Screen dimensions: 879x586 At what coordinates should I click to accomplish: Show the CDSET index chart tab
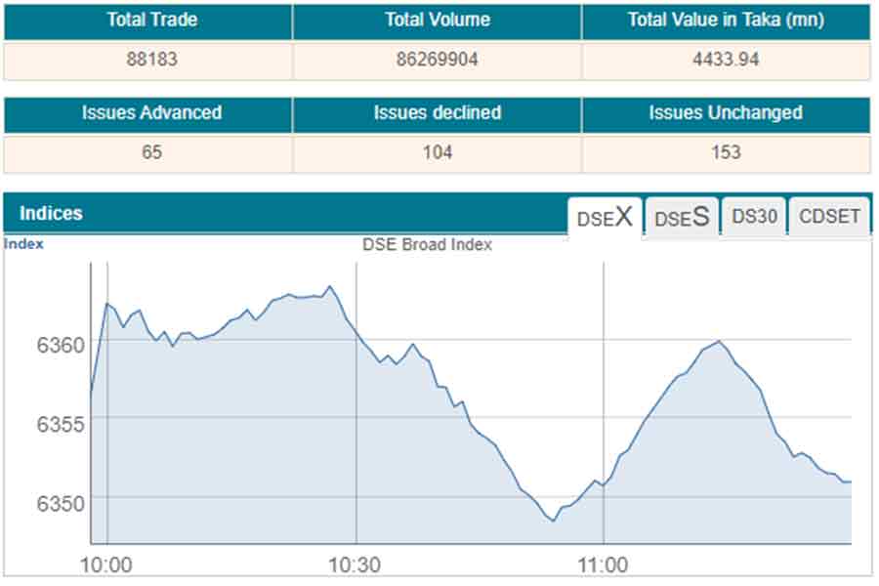point(829,217)
